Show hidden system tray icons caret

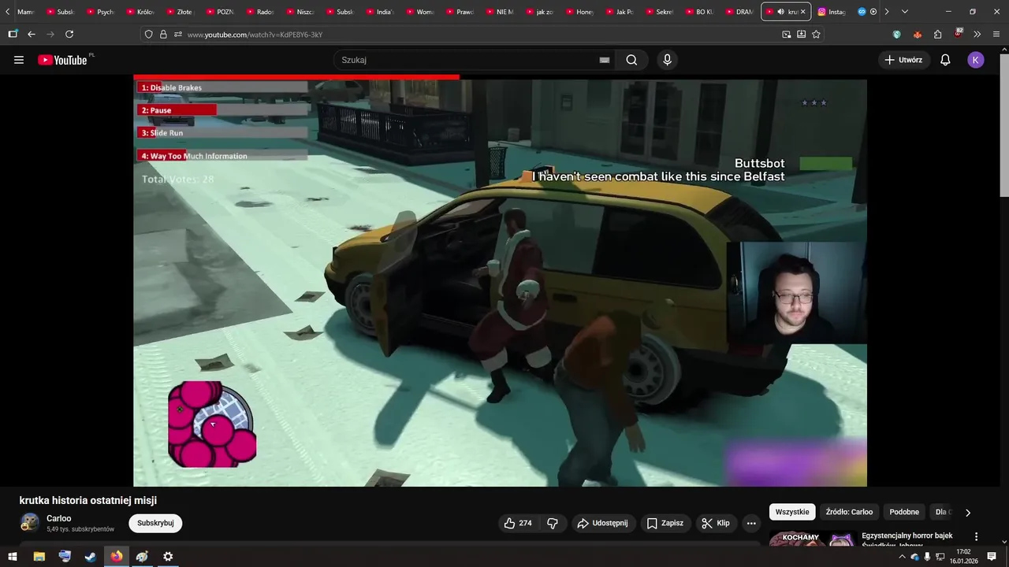click(902, 557)
